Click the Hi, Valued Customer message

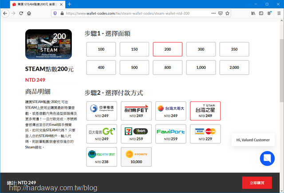pos(253,140)
